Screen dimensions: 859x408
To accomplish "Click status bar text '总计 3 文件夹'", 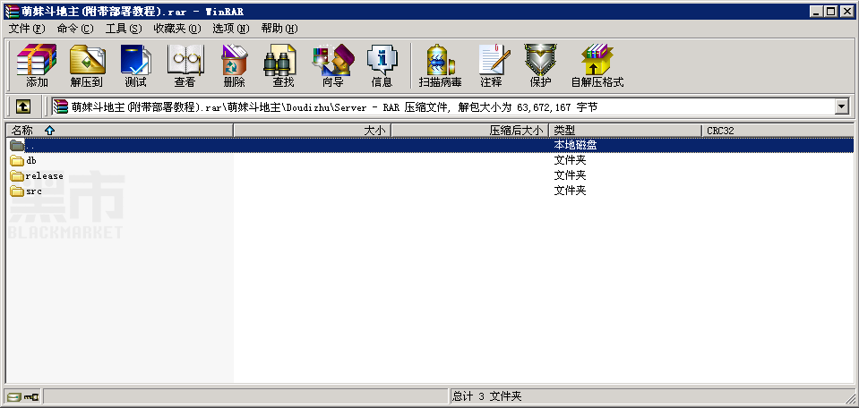I will (487, 396).
